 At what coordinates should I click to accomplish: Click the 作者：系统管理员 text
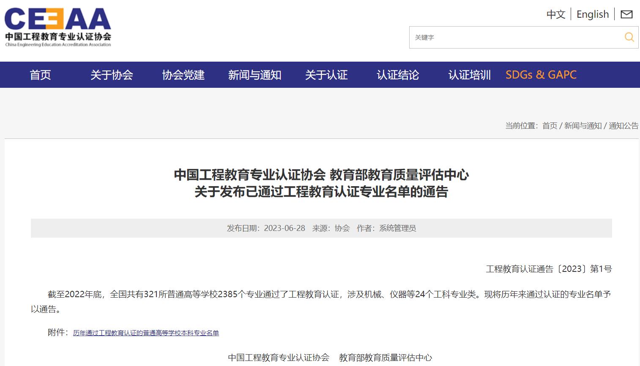(x=386, y=228)
